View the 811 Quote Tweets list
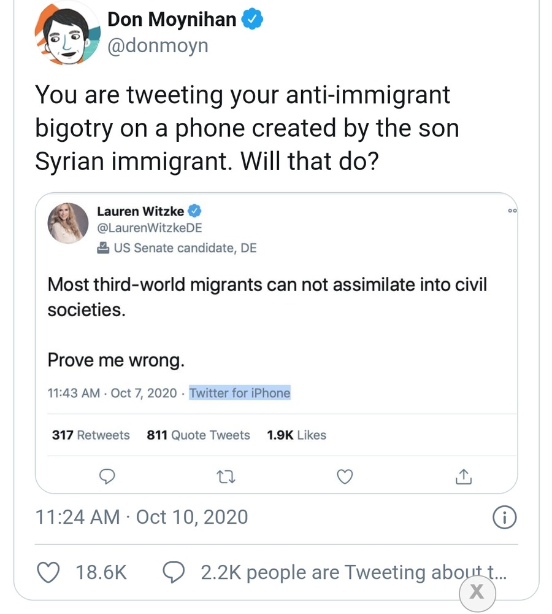 (x=198, y=435)
